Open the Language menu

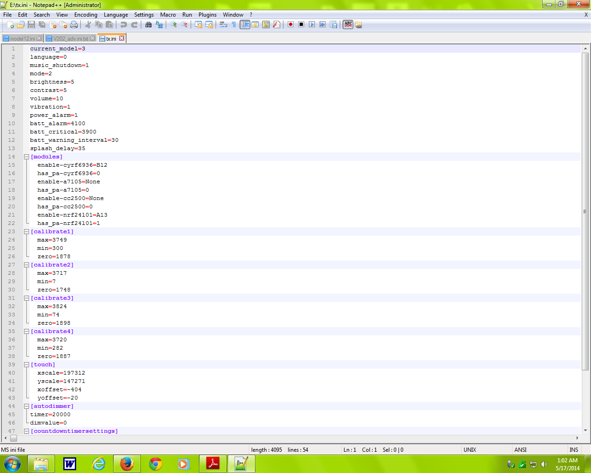point(116,15)
